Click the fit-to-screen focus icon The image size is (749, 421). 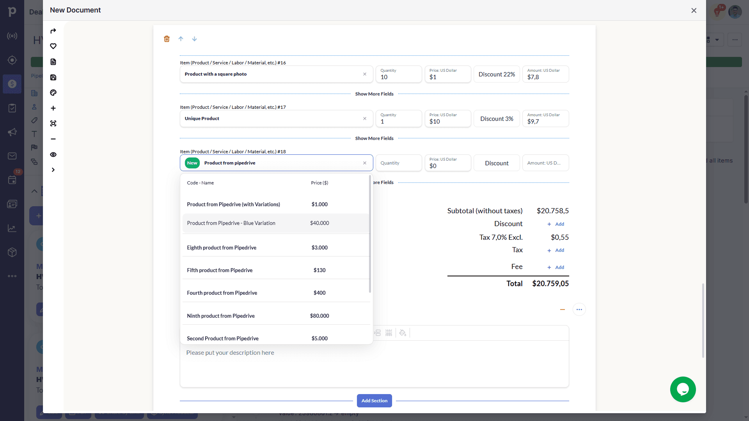(x=53, y=124)
